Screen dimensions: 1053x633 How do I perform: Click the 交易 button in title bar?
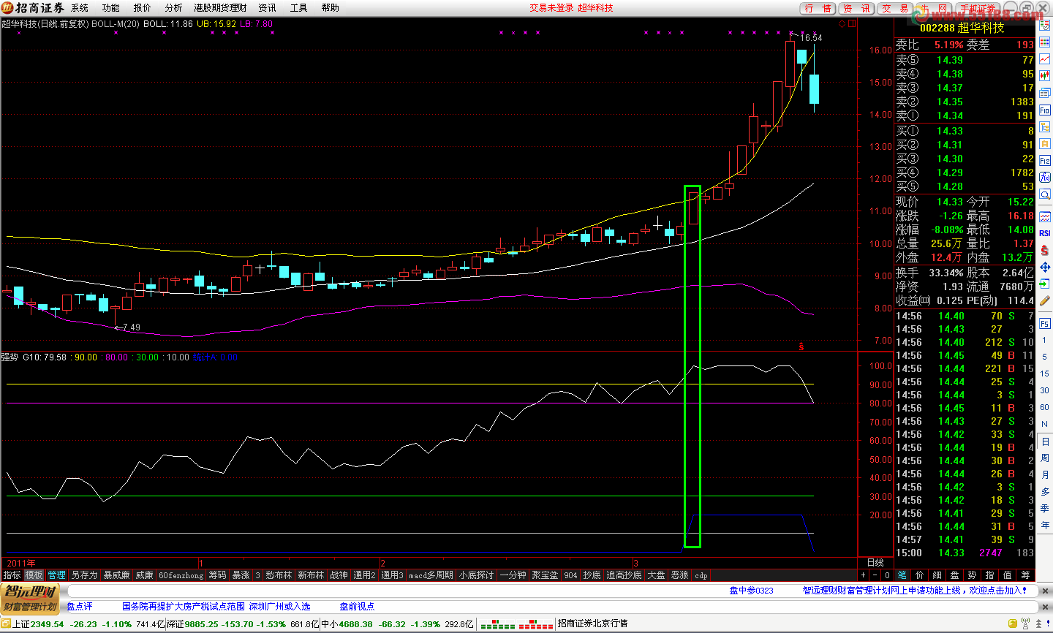[x=896, y=9]
